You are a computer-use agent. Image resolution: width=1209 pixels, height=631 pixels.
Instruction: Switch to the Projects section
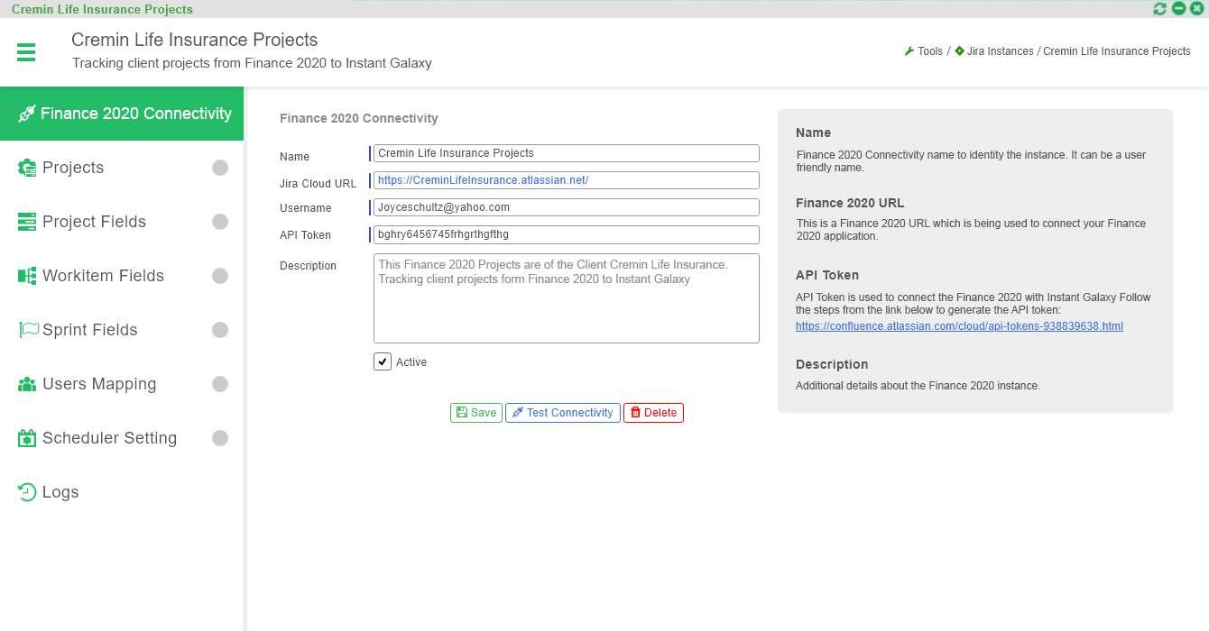[x=122, y=168]
